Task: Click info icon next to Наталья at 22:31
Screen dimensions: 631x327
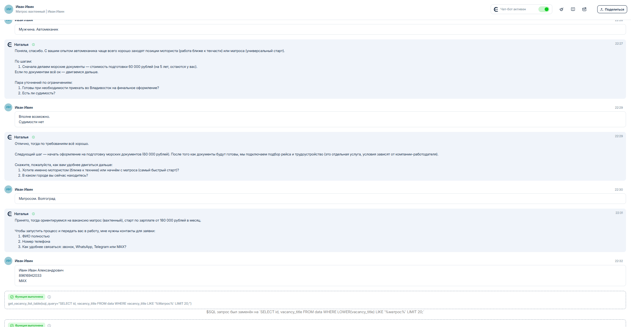Action: 33,214
